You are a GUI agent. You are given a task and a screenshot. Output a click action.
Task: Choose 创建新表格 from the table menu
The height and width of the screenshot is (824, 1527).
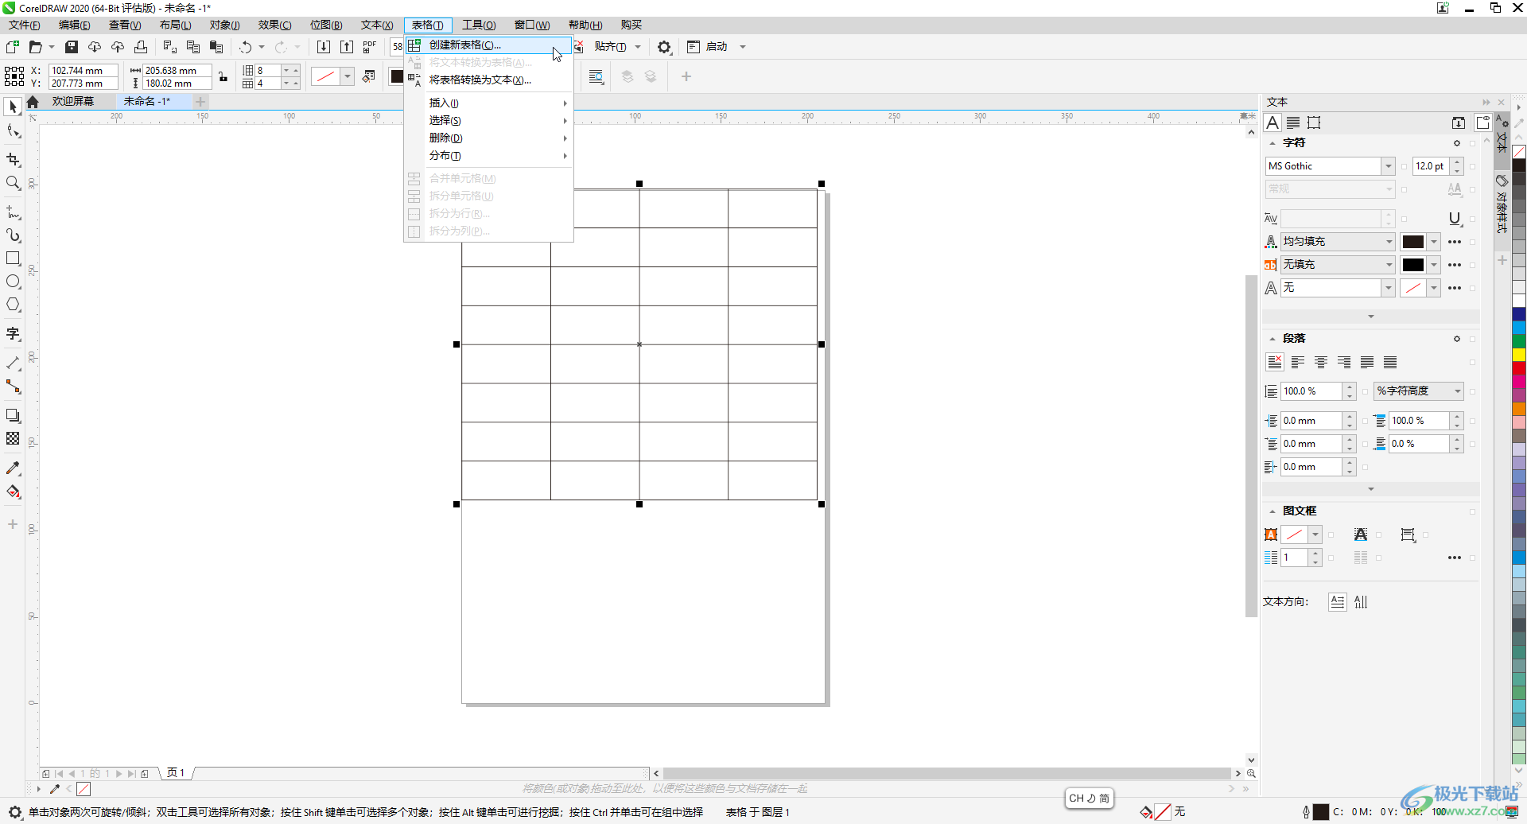point(488,45)
